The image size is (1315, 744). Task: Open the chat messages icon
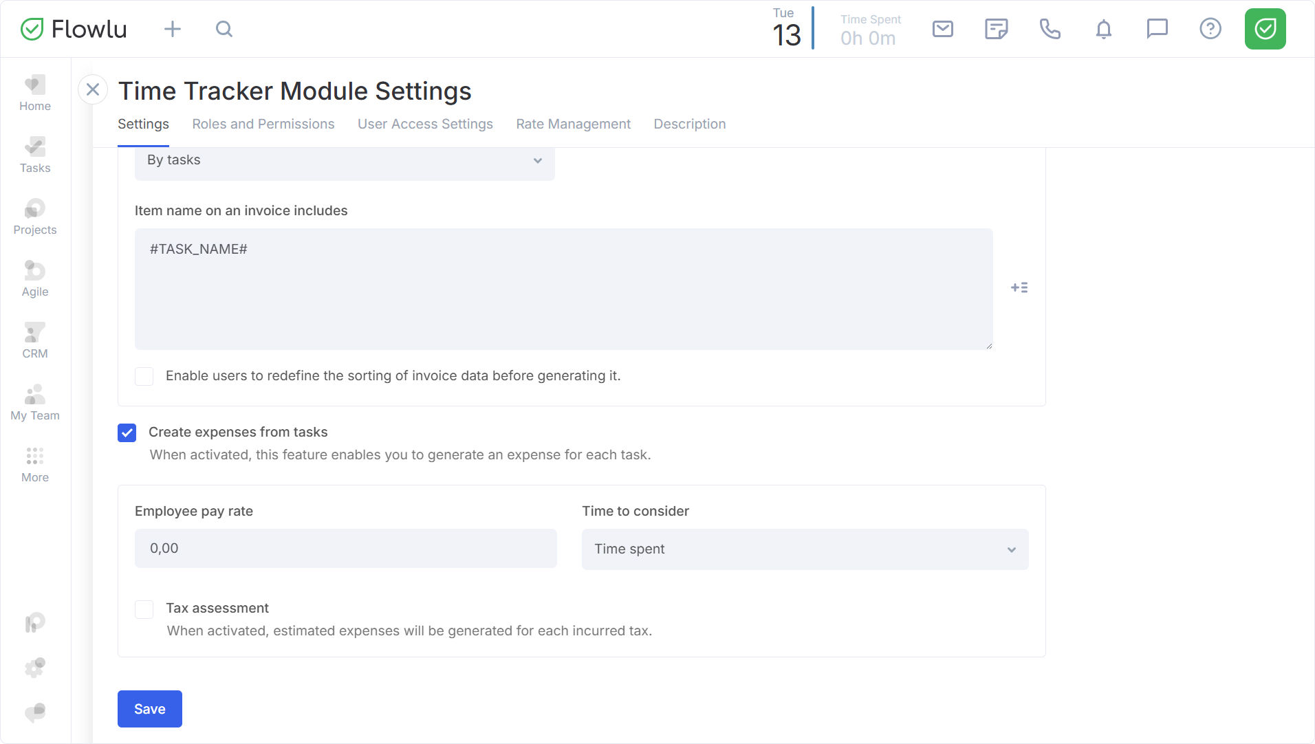(1157, 29)
